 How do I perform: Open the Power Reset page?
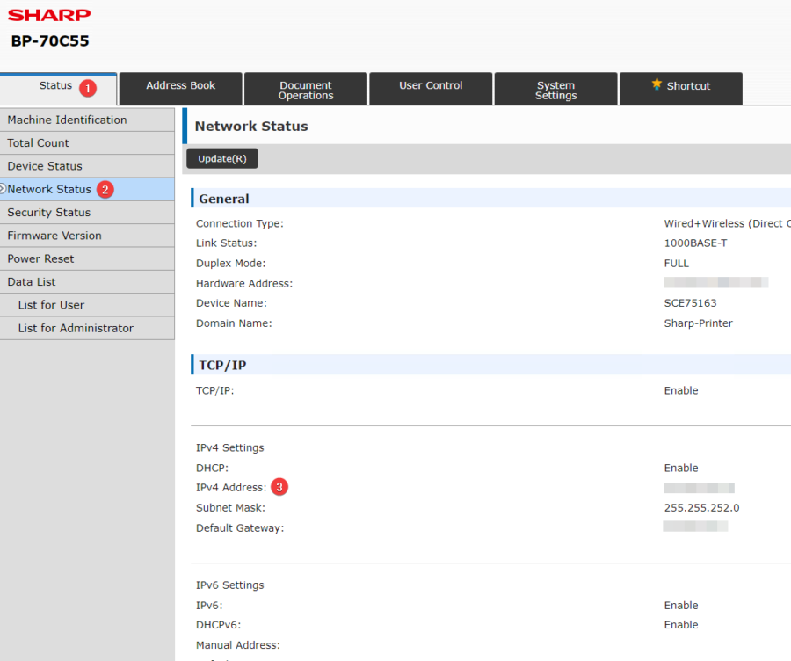click(40, 259)
